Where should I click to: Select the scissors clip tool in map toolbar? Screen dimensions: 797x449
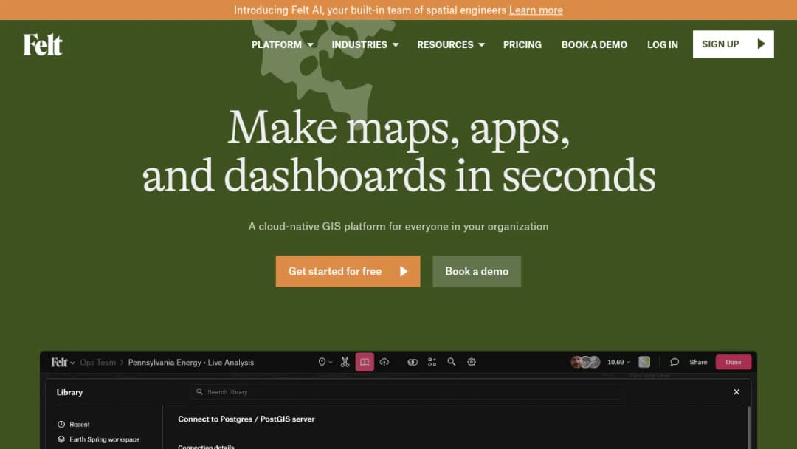click(345, 362)
